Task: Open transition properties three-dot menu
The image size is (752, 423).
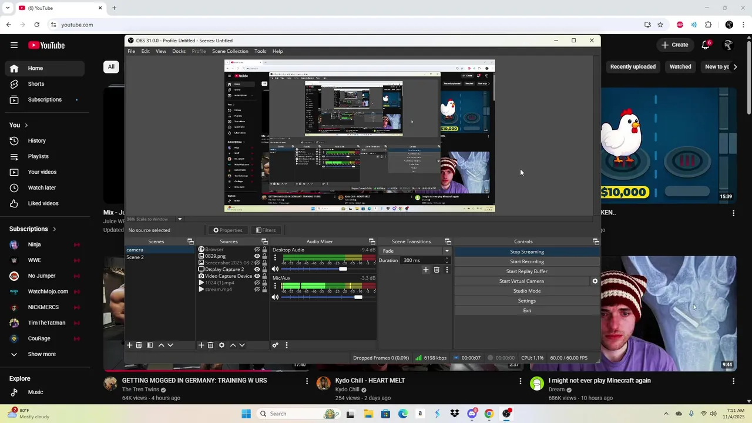Action: (x=446, y=270)
